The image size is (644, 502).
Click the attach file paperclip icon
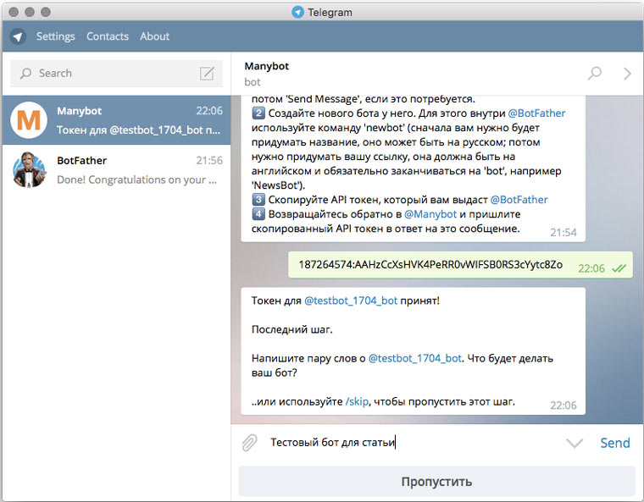pyautogui.click(x=249, y=443)
